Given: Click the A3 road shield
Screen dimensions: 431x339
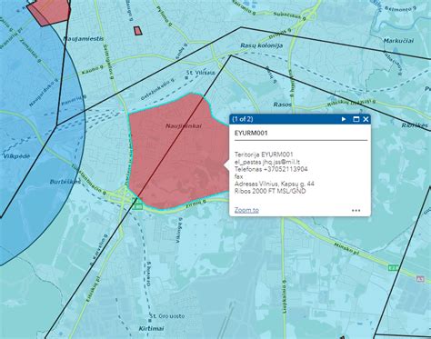Looking at the screenshot, I should 420,279.
